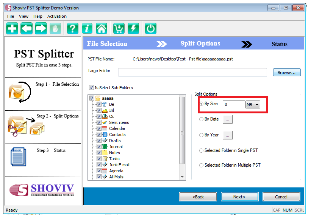Click the Tasks folder icon in tree
Viewport: 311px width, 215px height.
(105, 159)
